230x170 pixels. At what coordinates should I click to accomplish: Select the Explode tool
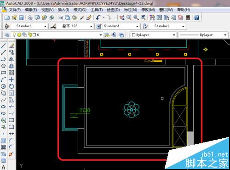coord(11,154)
